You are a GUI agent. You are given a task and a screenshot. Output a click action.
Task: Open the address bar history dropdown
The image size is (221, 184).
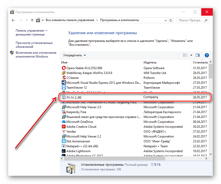165,20
